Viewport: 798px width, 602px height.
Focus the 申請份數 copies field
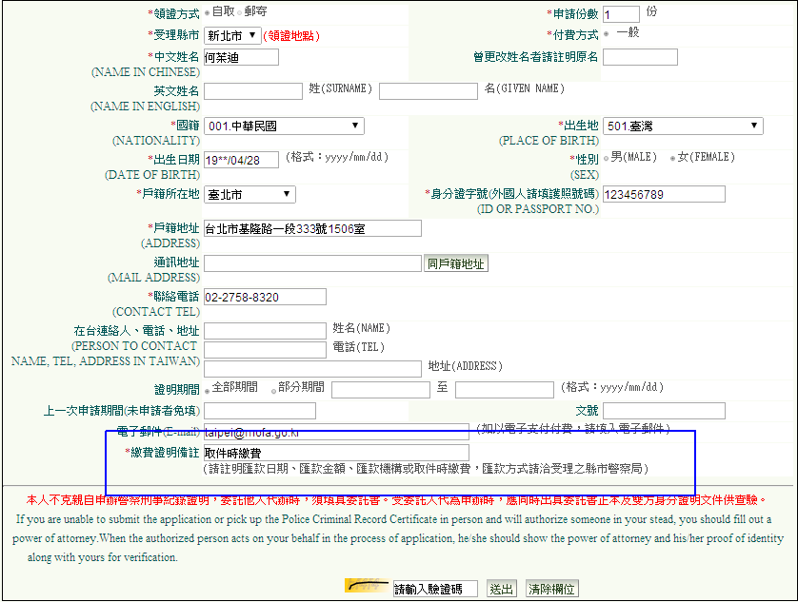(x=621, y=14)
